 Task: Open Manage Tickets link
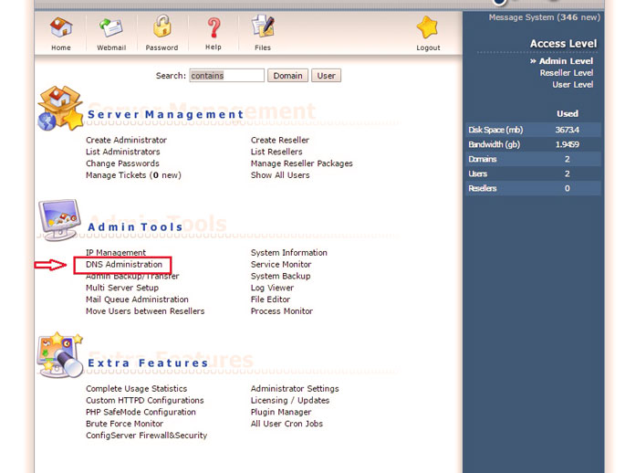[x=133, y=175]
